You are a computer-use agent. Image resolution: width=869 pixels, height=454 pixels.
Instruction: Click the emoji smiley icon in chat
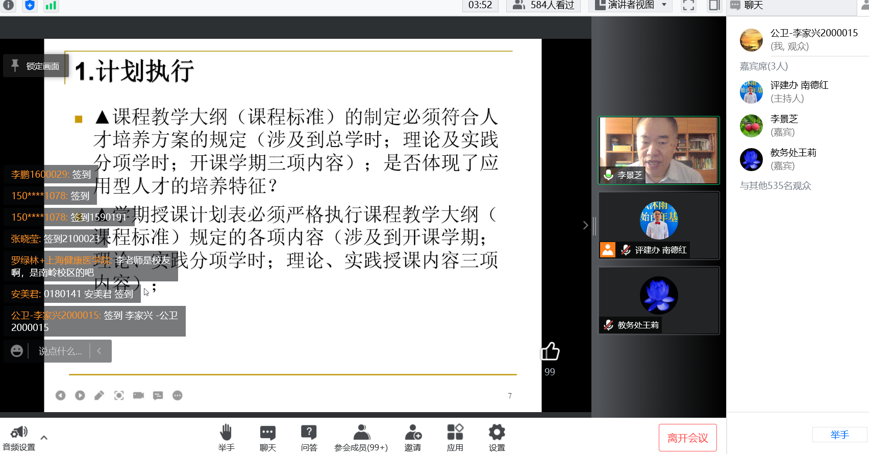tap(17, 351)
